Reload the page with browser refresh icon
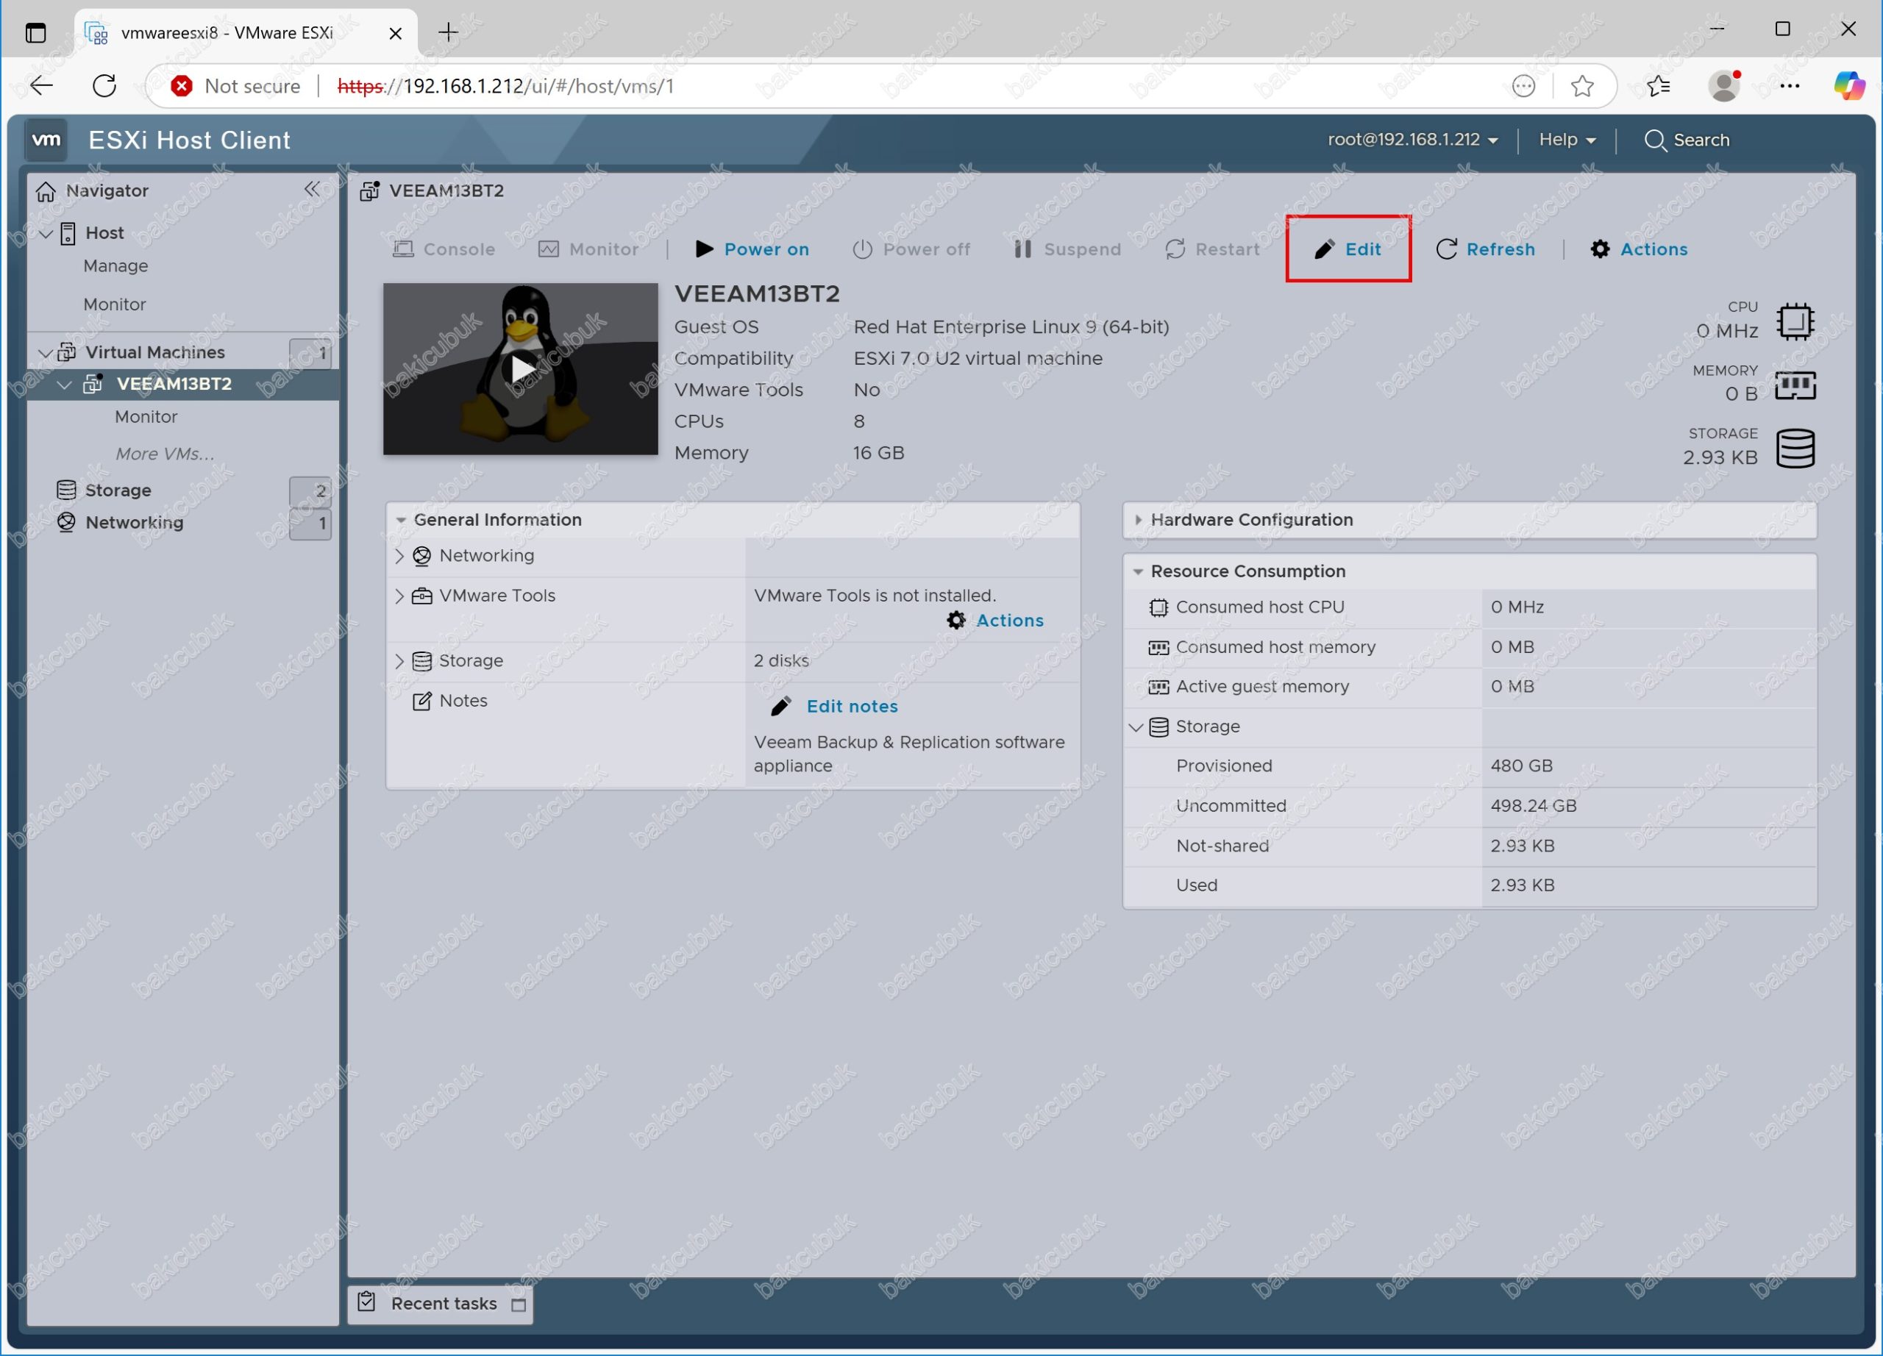The width and height of the screenshot is (1883, 1356). [104, 85]
